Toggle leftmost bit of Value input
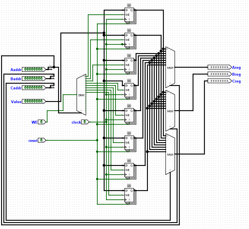 click(26, 101)
